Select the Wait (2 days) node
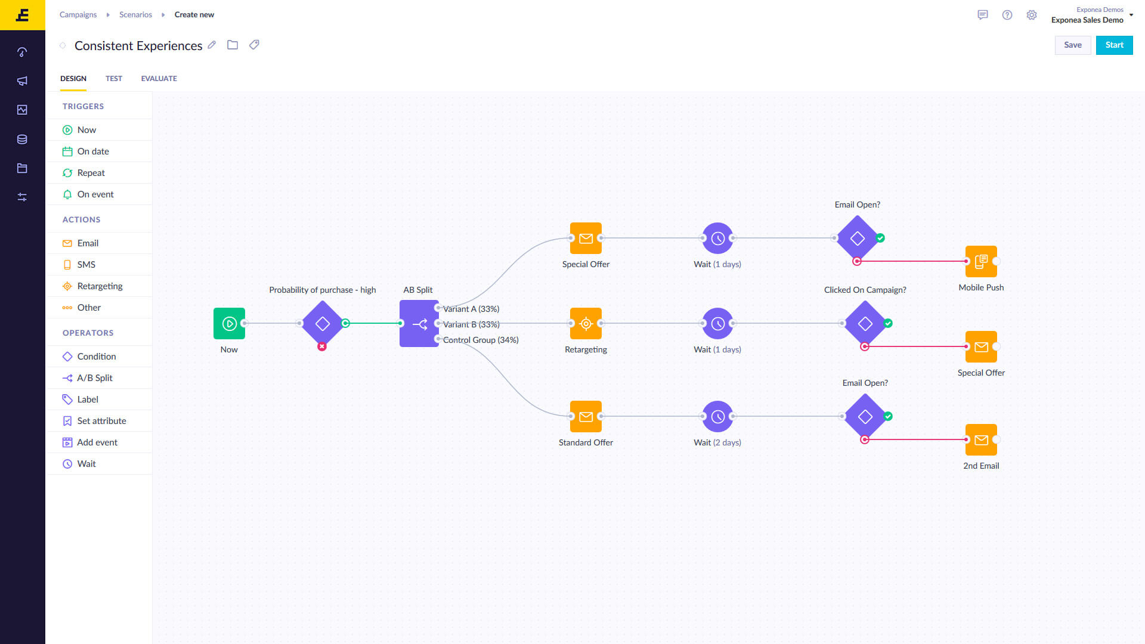 717,416
